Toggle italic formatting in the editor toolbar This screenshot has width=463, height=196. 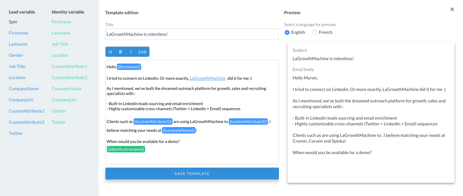coord(131,52)
